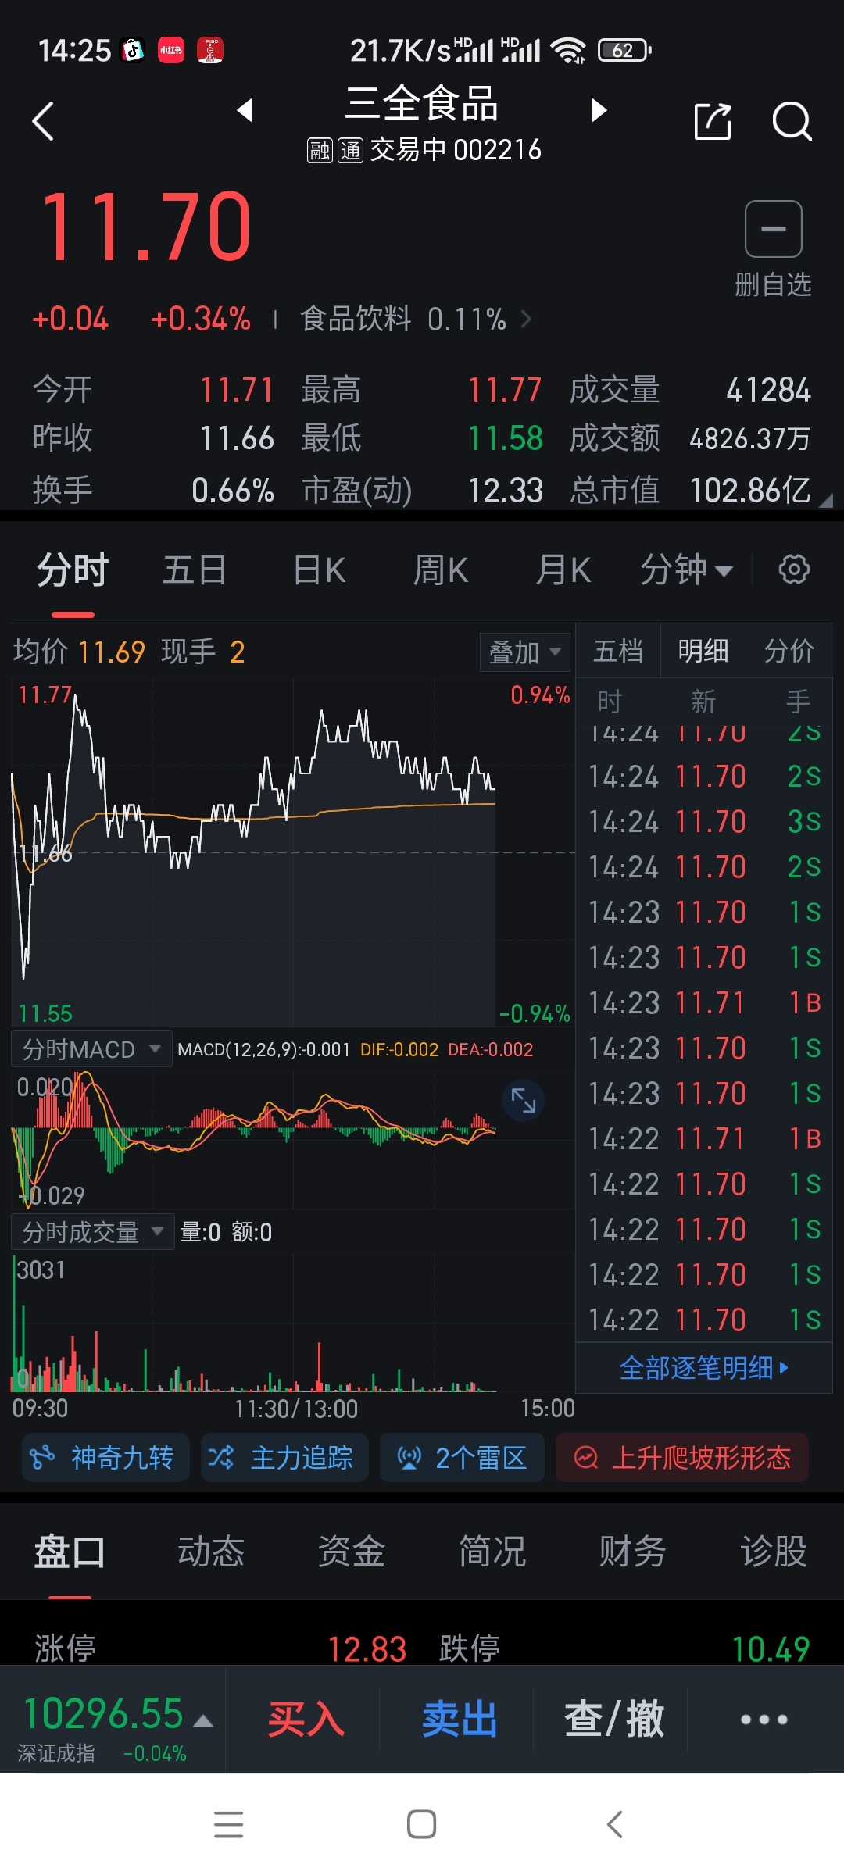Tap the Android home button
The image size is (844, 1875).
click(x=421, y=1825)
